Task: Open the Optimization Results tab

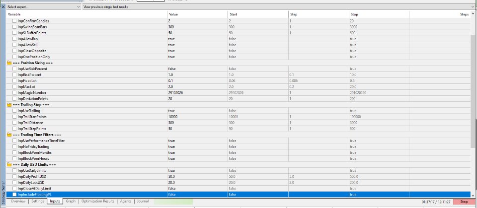Action: pos(98,202)
